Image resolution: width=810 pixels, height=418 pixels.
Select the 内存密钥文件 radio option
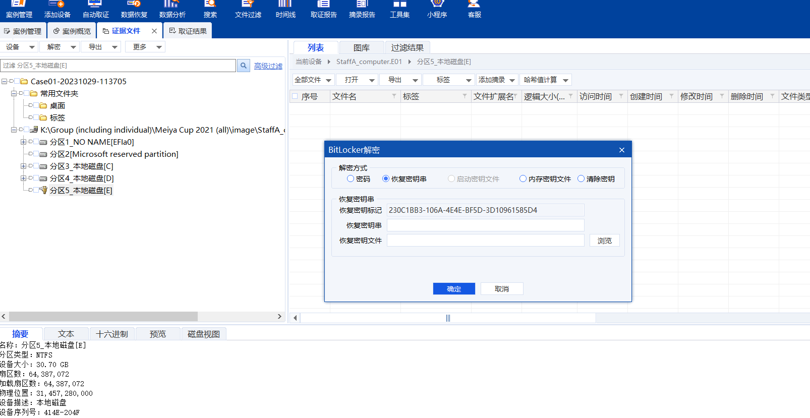tap(523, 178)
